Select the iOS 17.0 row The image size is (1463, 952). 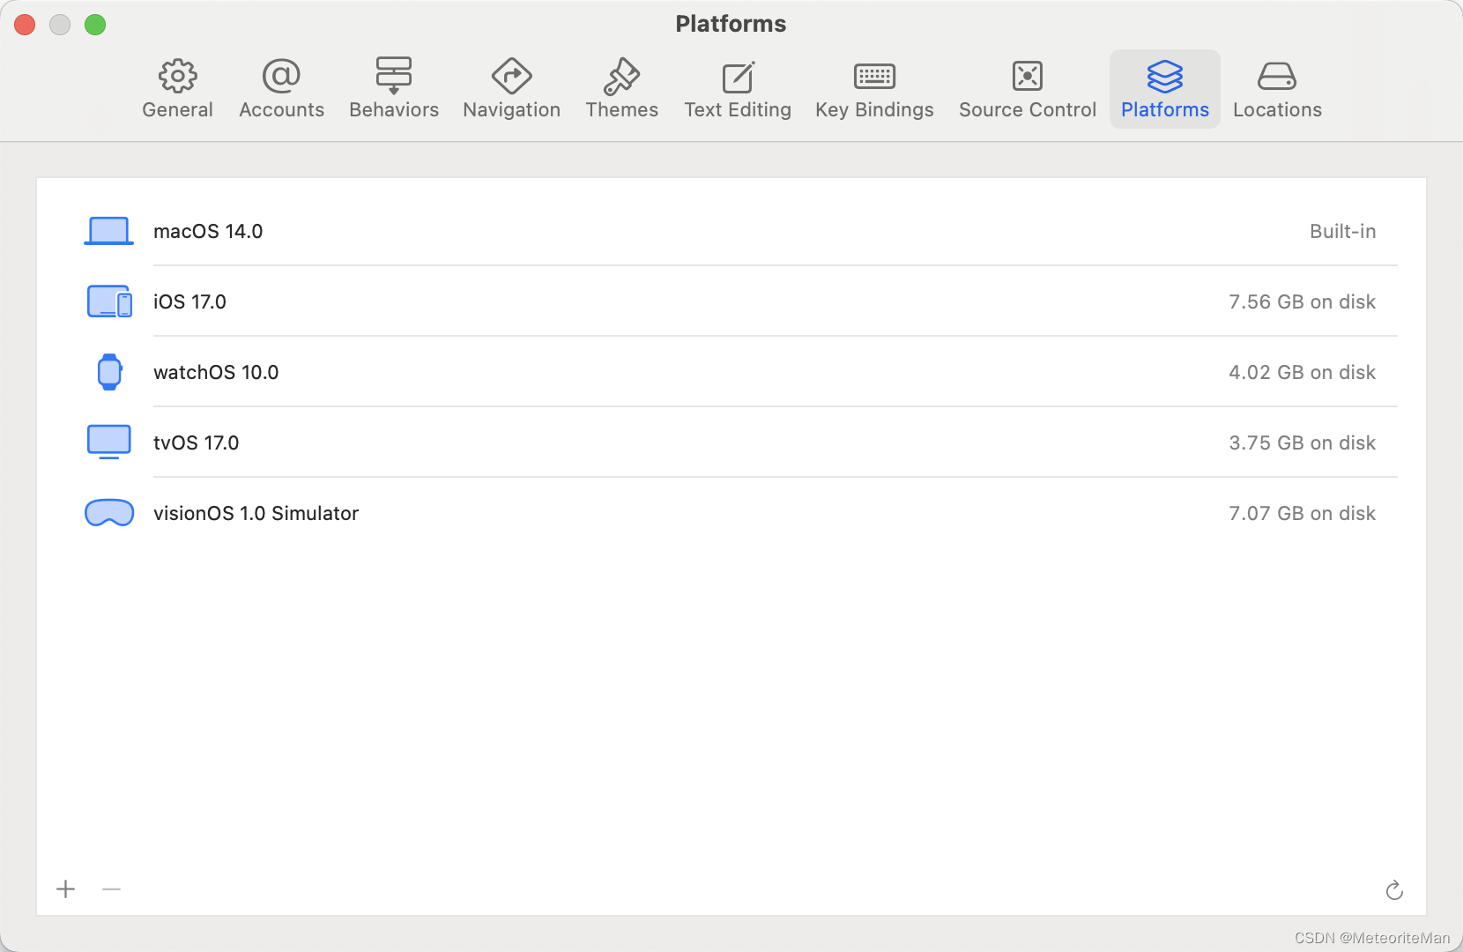coord(731,301)
